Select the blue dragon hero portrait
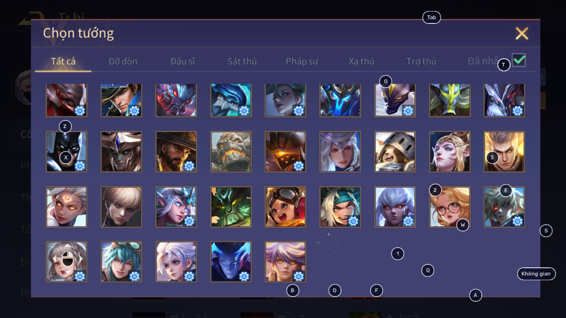The image size is (566, 318). tap(231, 100)
